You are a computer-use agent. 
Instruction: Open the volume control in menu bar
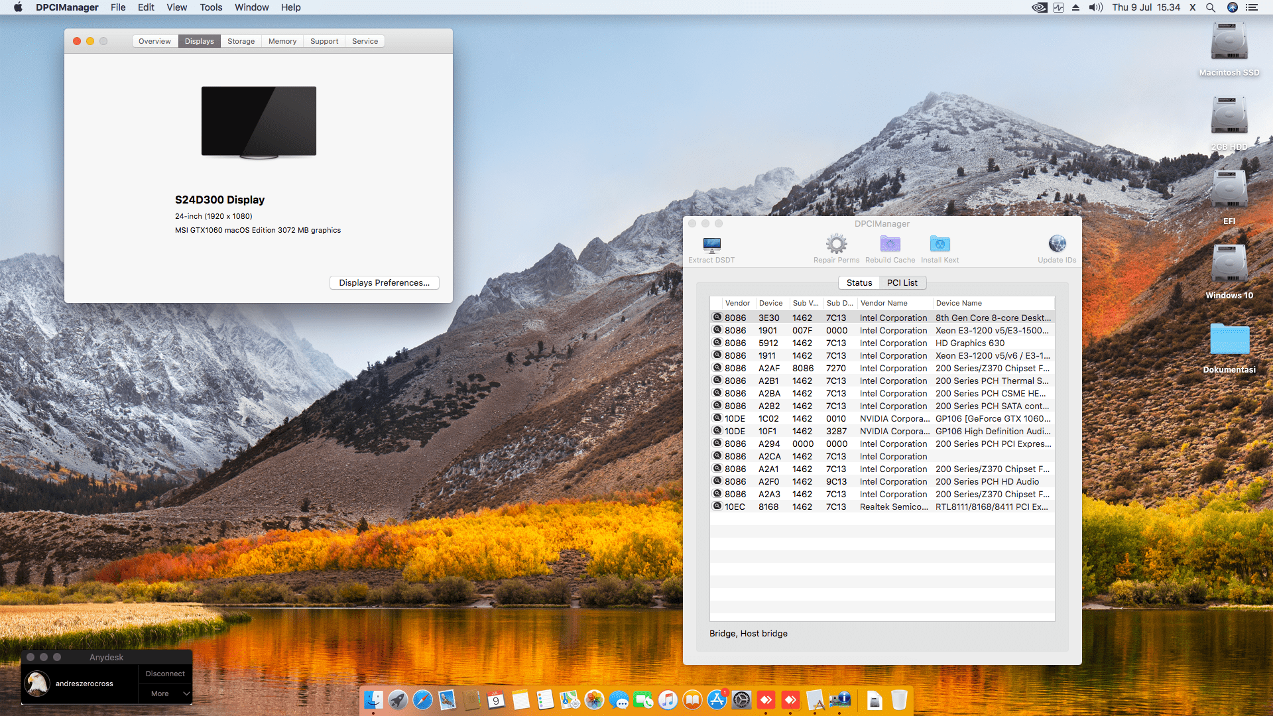click(1095, 7)
